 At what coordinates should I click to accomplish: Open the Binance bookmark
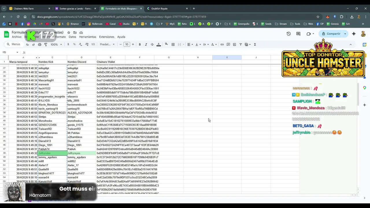[73, 24]
